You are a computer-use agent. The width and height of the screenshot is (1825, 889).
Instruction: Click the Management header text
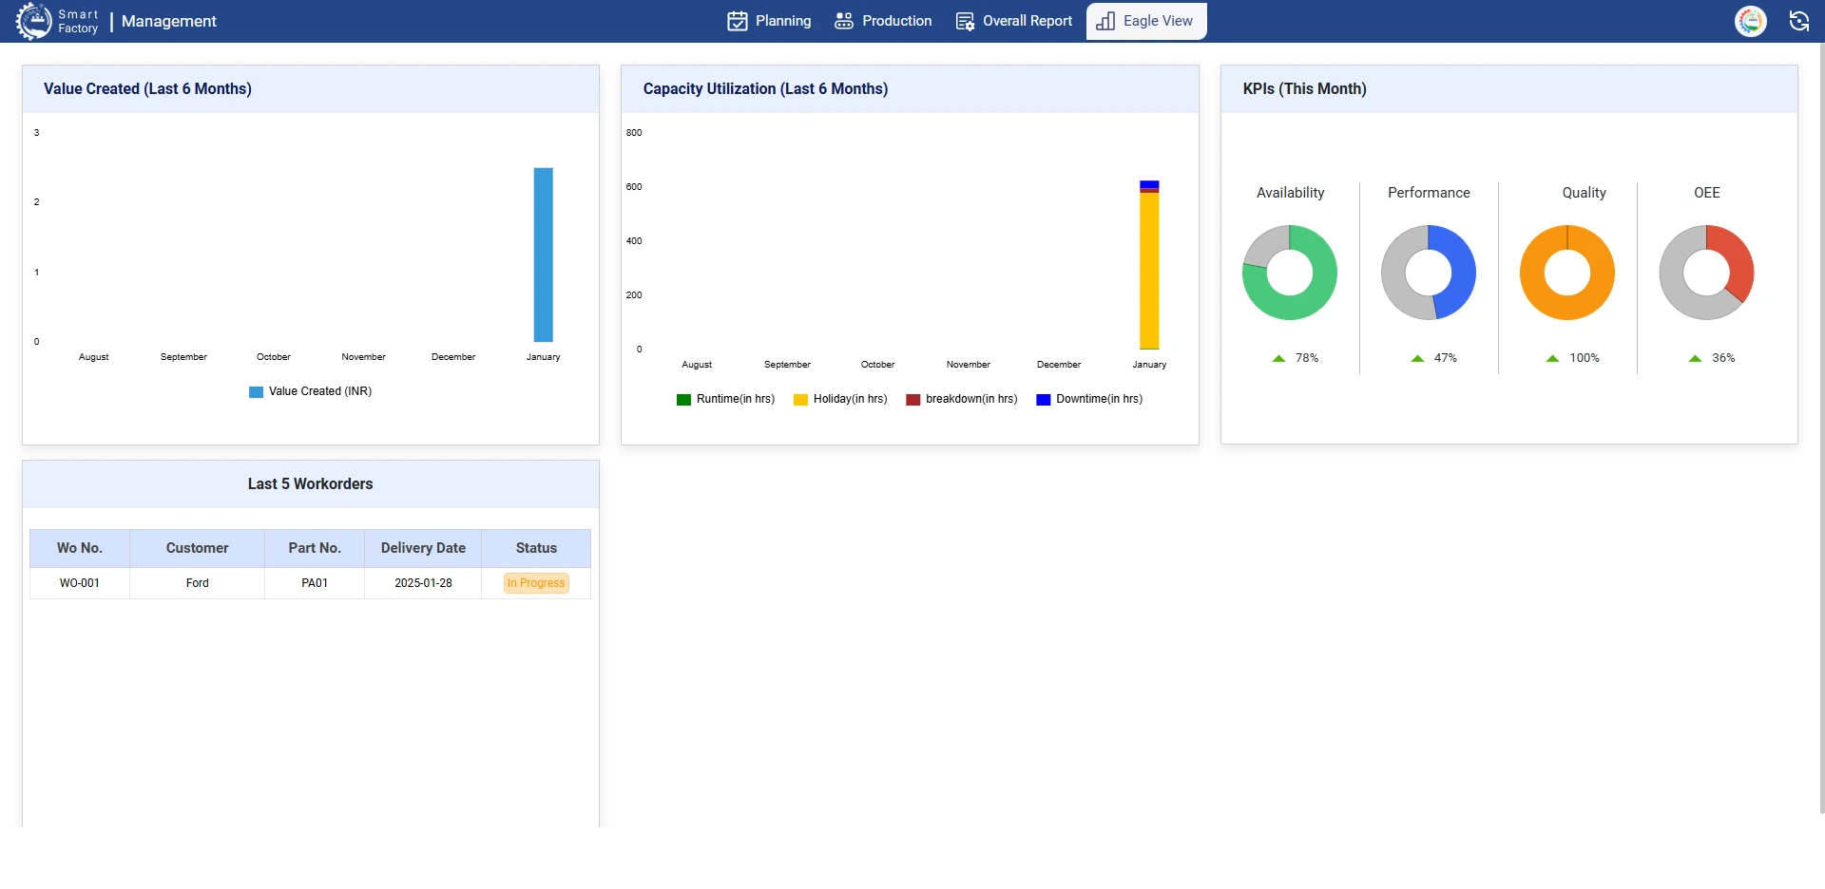point(169,21)
